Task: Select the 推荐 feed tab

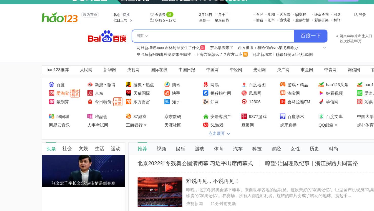Action: 142,149
